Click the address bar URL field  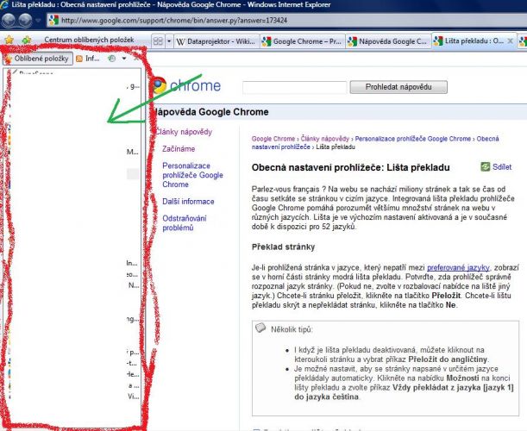point(286,21)
